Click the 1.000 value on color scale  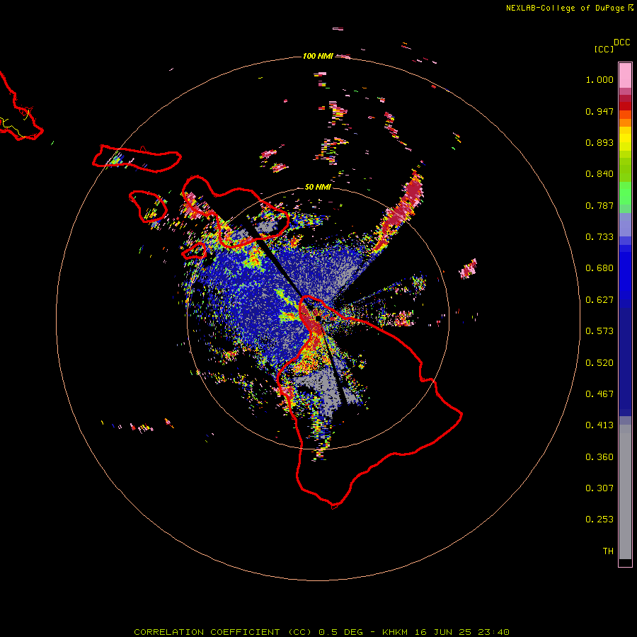(x=599, y=79)
